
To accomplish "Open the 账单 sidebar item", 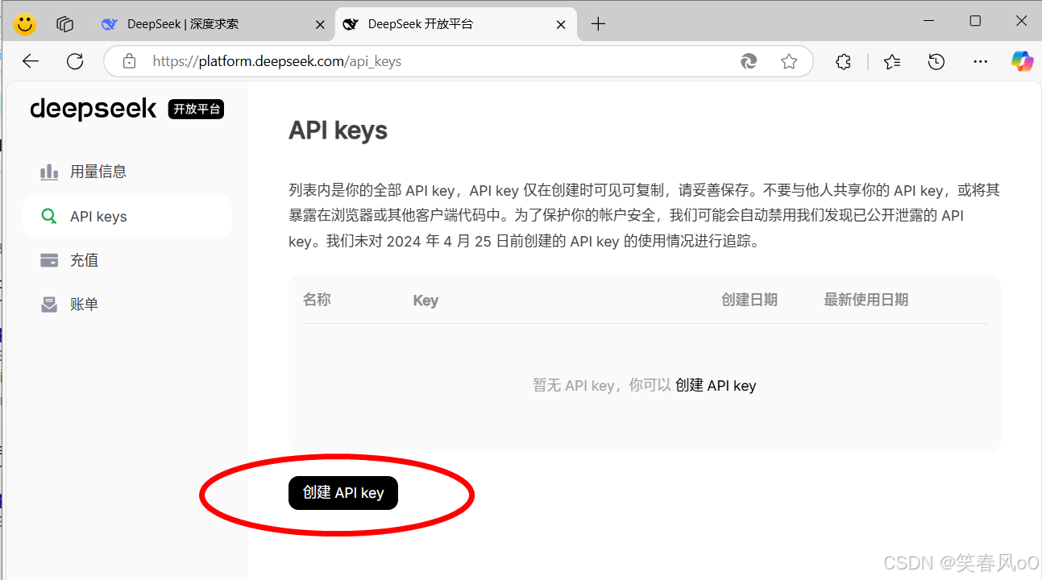I will pyautogui.click(x=127, y=304).
